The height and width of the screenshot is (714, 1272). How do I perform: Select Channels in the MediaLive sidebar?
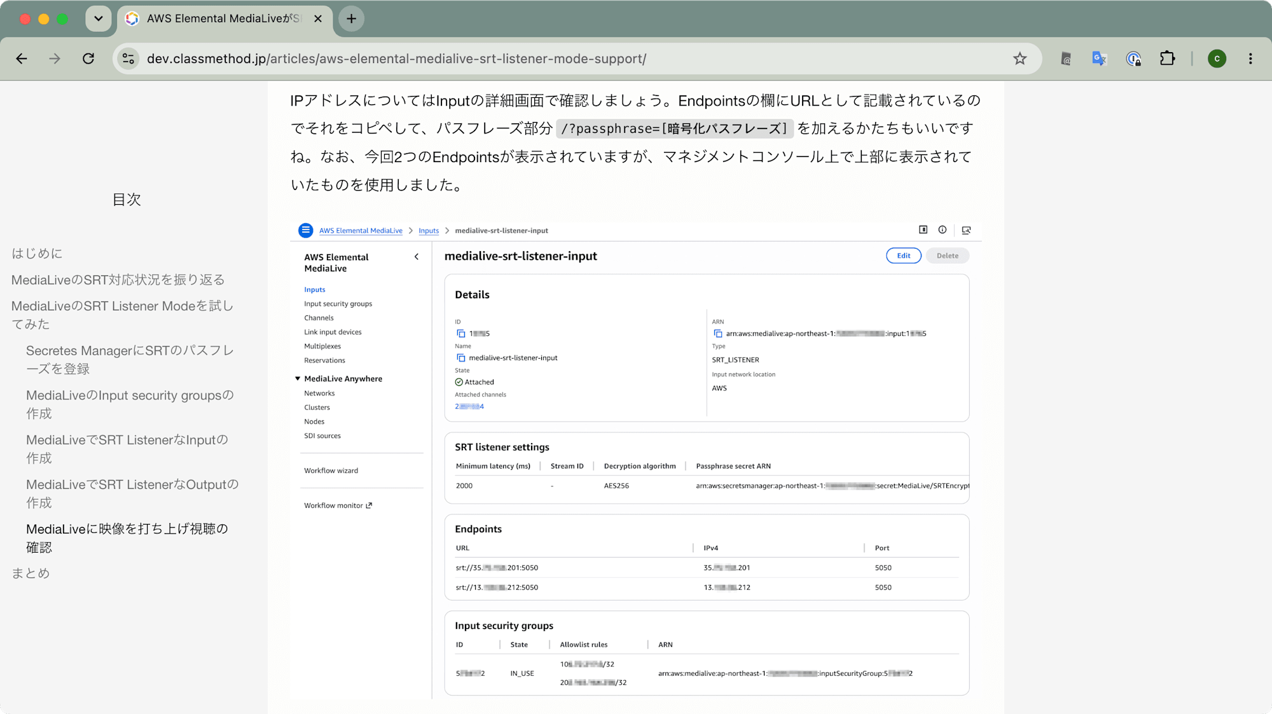pos(319,318)
